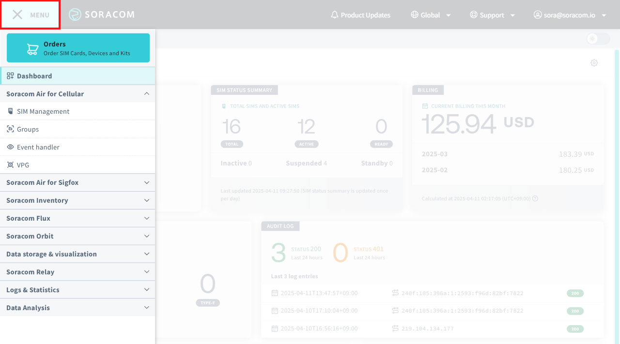
Task: Expand the Soracom Inventory section
Action: 147,200
